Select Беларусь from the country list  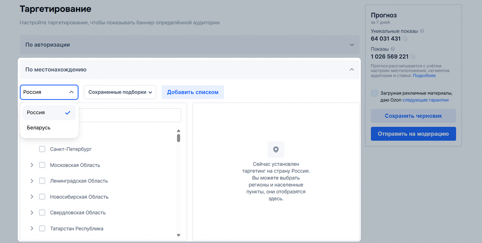39,128
